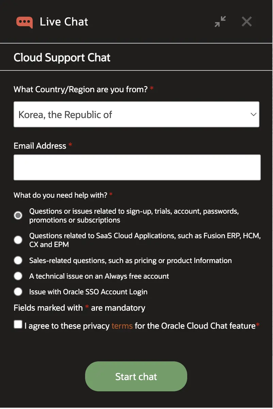Pick the Always free account technical issue option

(18, 276)
